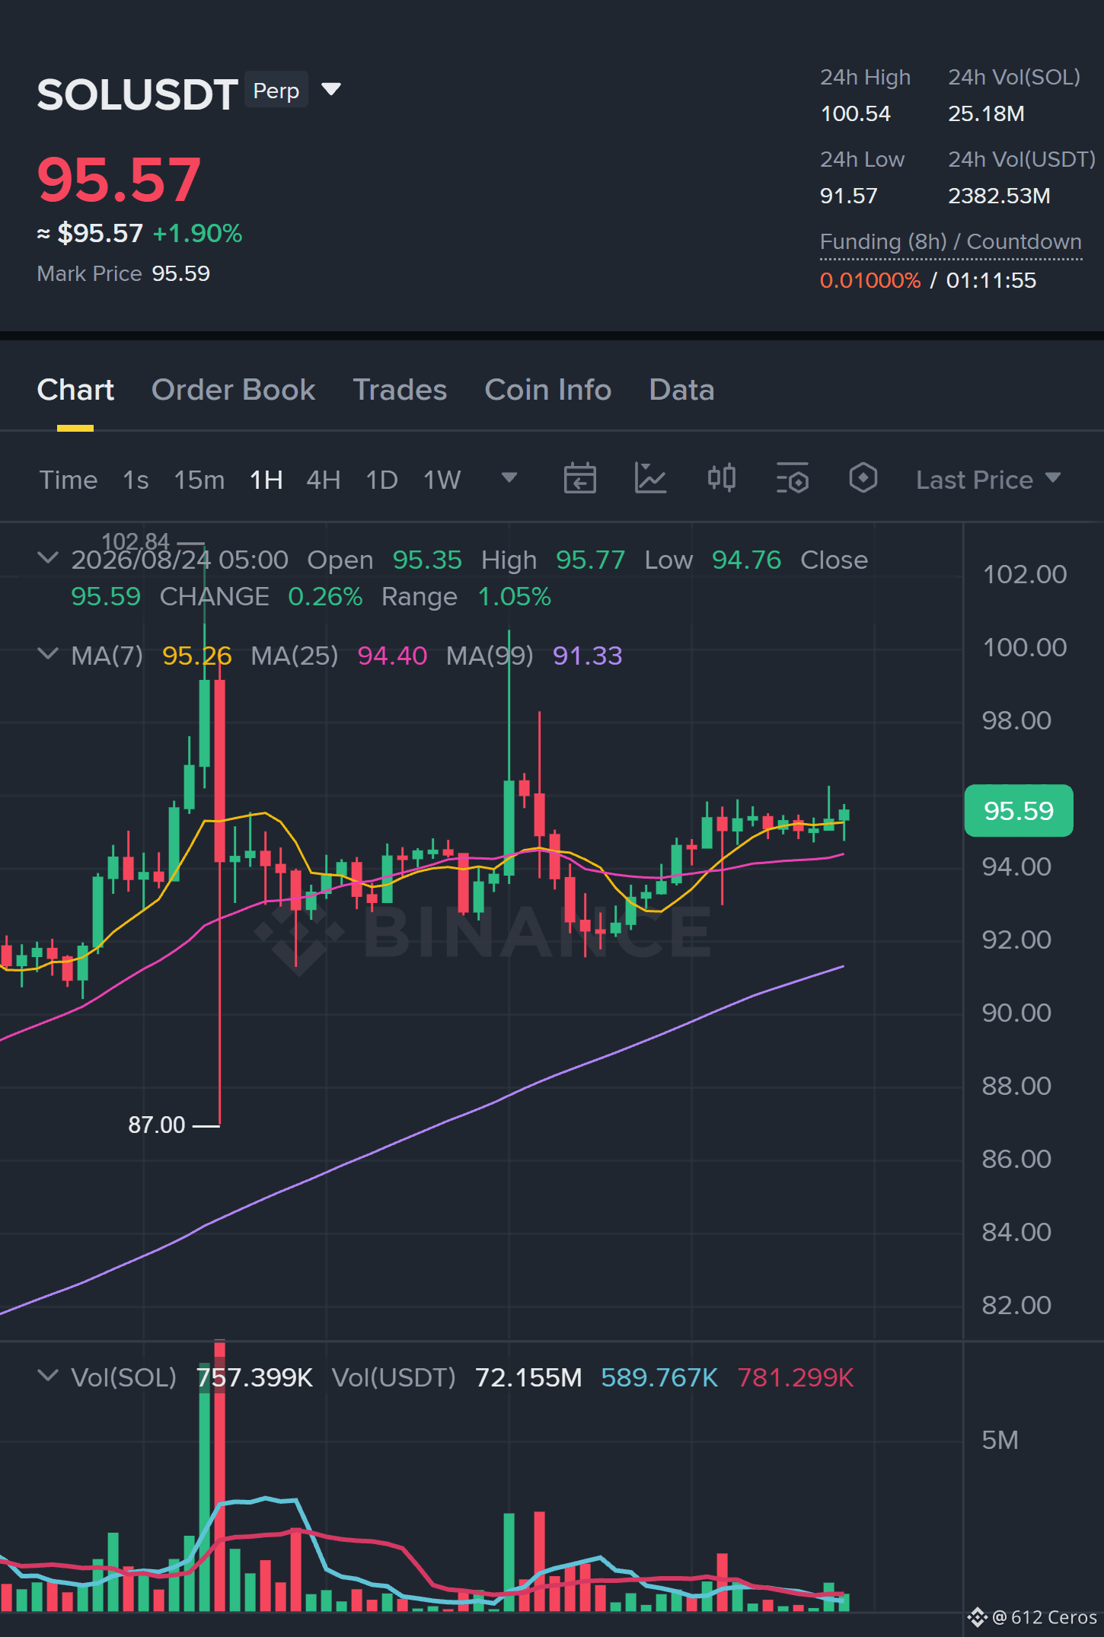The width and height of the screenshot is (1104, 1637).
Task: Collapse the Vol(SOL) indicator legend
Action: [48, 1376]
